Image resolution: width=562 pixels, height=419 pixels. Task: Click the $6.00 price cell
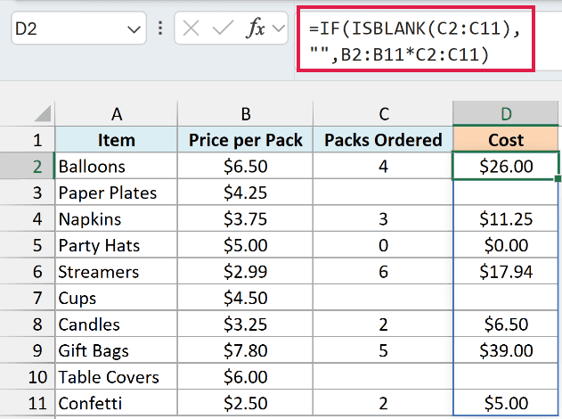246,377
